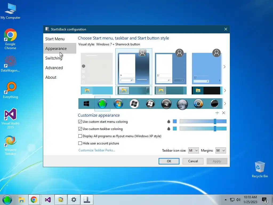
Task: Open the Winaero Tweaker taskbar button
Action: (x=61, y=200)
